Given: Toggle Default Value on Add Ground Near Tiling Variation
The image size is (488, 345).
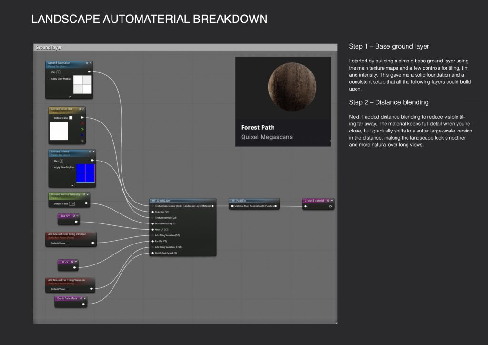Looking at the screenshot, I should [x=68, y=243].
